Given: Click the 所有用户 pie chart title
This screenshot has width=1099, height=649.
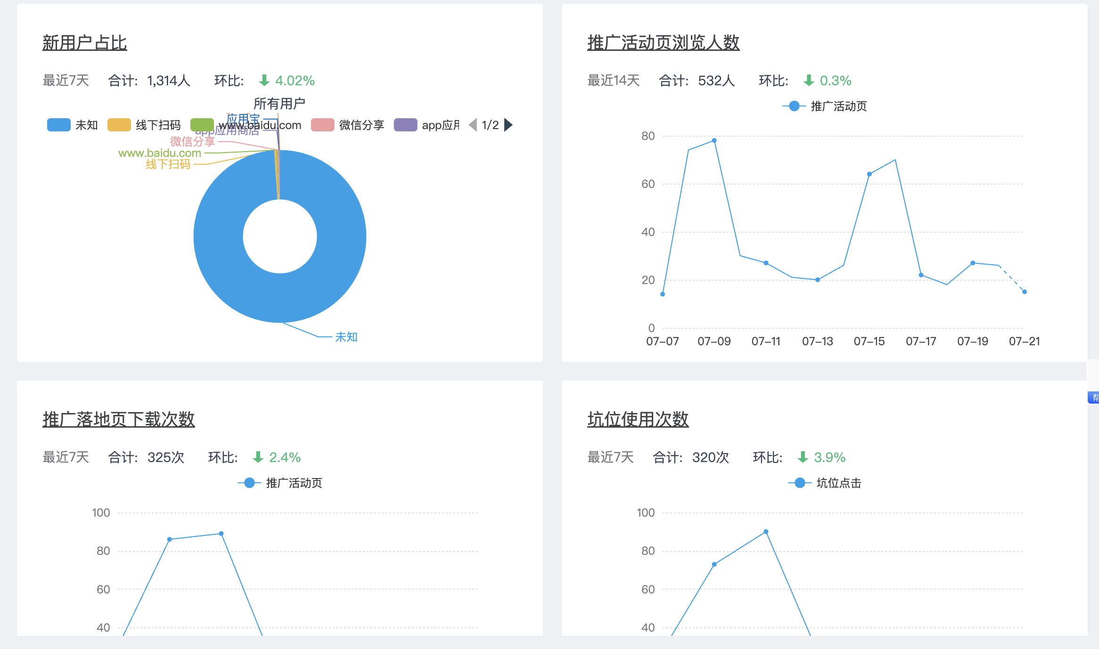Looking at the screenshot, I should tap(279, 104).
